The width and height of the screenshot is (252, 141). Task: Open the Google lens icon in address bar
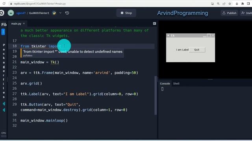212,4
